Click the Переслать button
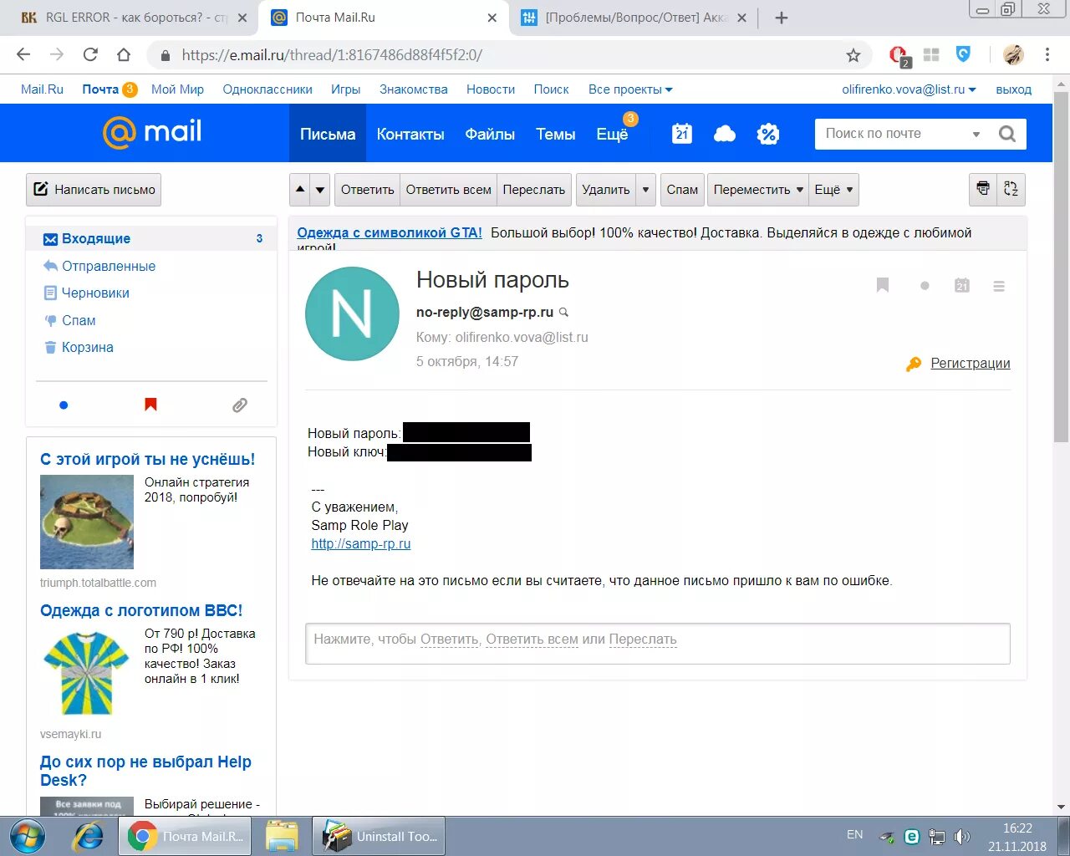The height and width of the screenshot is (856, 1070). [x=534, y=190]
